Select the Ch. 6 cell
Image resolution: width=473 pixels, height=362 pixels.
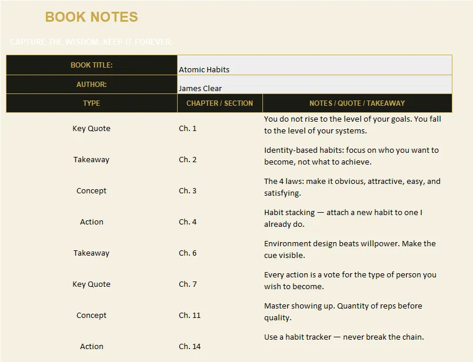(x=220, y=253)
